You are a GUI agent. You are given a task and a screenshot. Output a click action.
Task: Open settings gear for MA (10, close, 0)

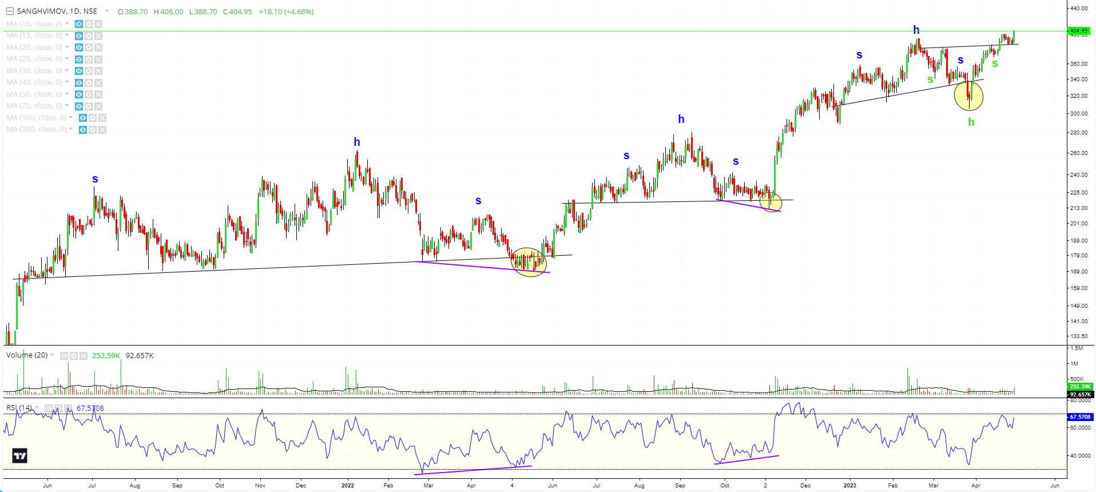point(89,24)
